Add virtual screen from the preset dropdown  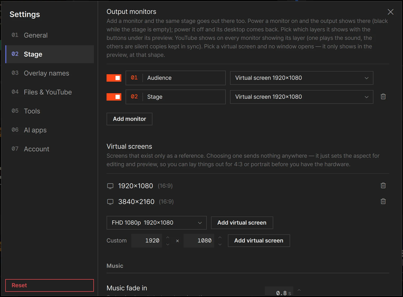242,223
